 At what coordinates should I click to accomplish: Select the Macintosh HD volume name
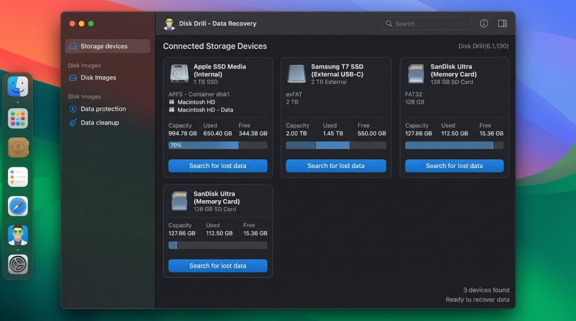click(196, 102)
